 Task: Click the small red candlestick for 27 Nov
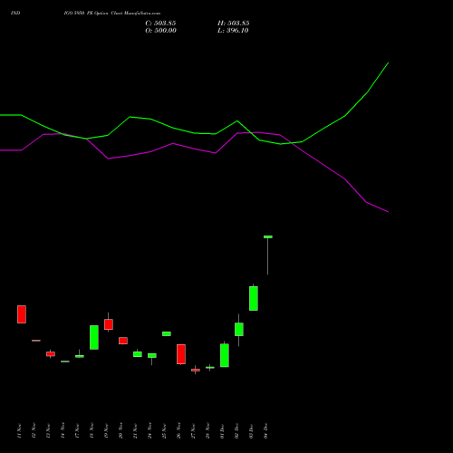coord(196,370)
